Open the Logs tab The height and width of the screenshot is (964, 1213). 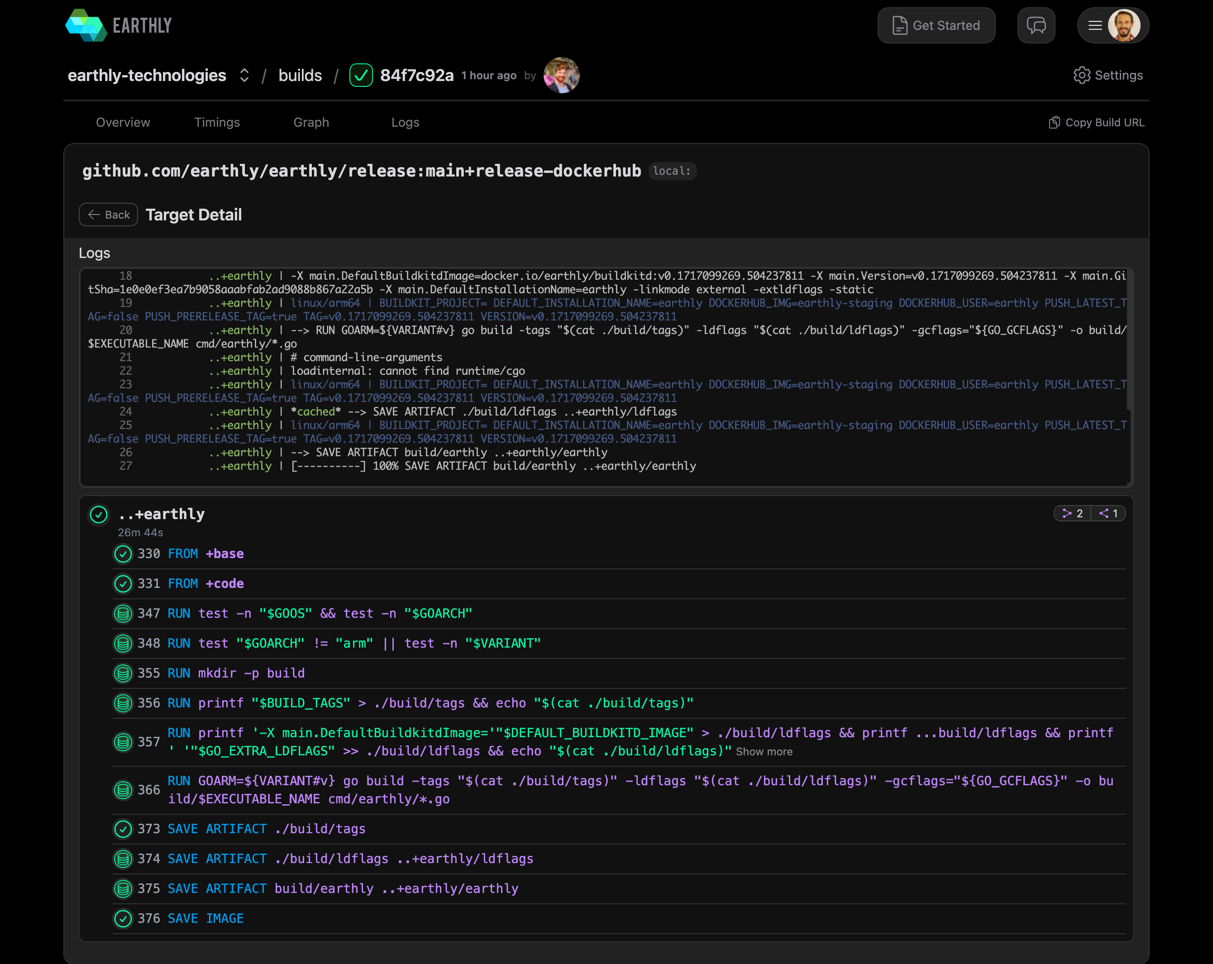tap(405, 123)
